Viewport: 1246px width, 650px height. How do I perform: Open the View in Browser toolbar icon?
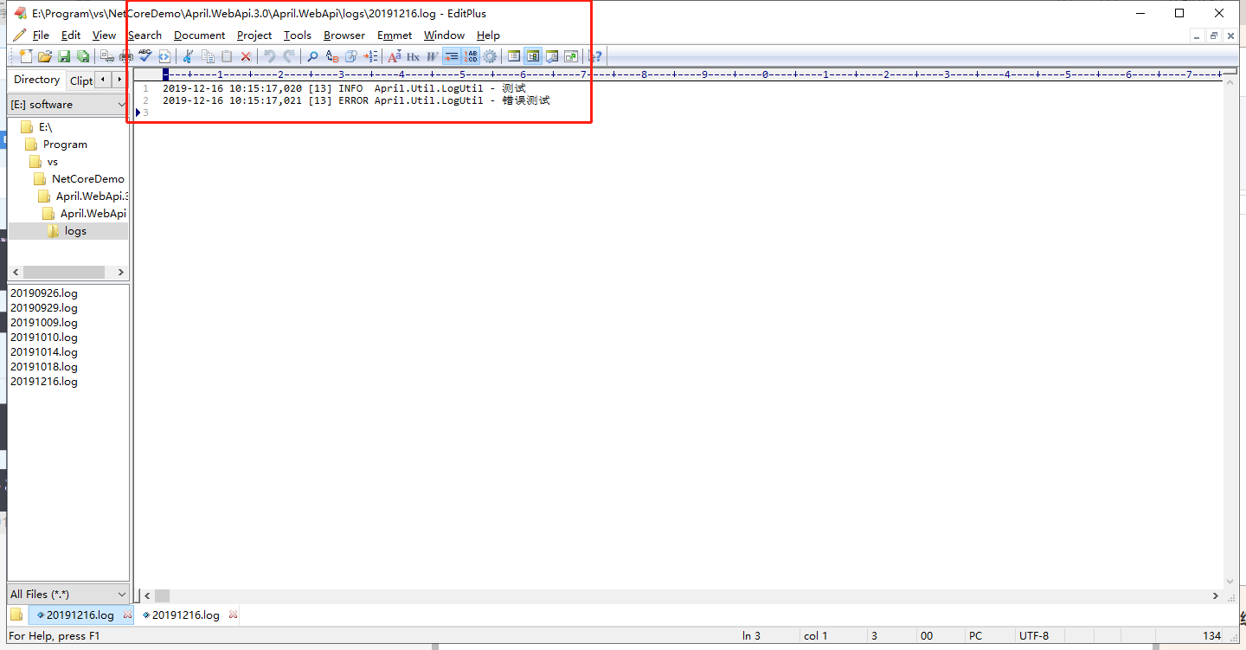click(x=164, y=56)
